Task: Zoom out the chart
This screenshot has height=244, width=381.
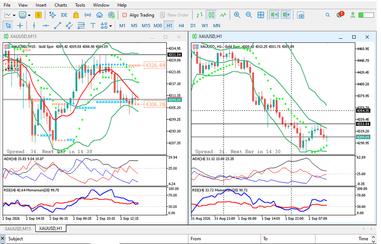Action: point(249,15)
